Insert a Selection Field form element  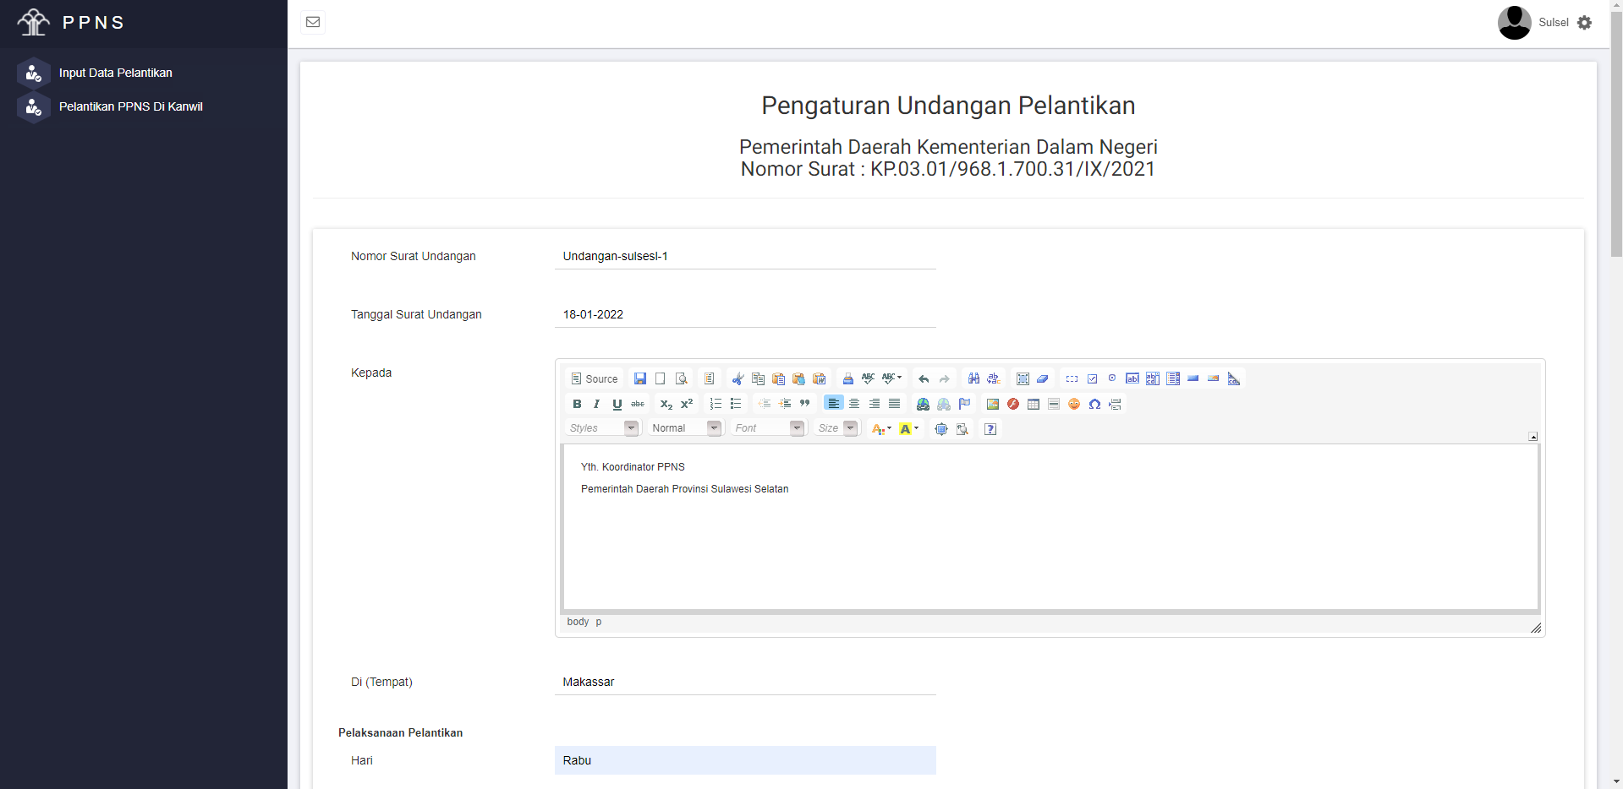tap(1173, 378)
